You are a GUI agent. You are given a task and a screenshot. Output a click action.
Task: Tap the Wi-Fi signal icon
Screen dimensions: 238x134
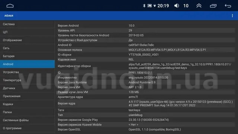click(155, 6)
